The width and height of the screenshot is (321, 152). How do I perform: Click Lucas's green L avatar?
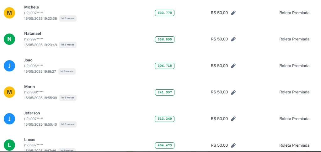[x=9, y=145]
